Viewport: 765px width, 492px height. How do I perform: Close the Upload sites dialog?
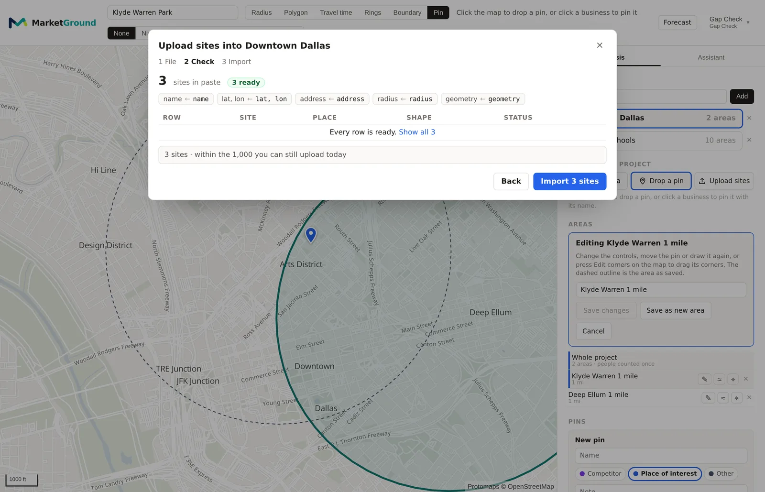[600, 45]
